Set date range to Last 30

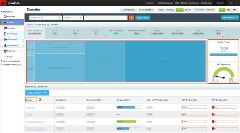pyautogui.click(x=188, y=10)
